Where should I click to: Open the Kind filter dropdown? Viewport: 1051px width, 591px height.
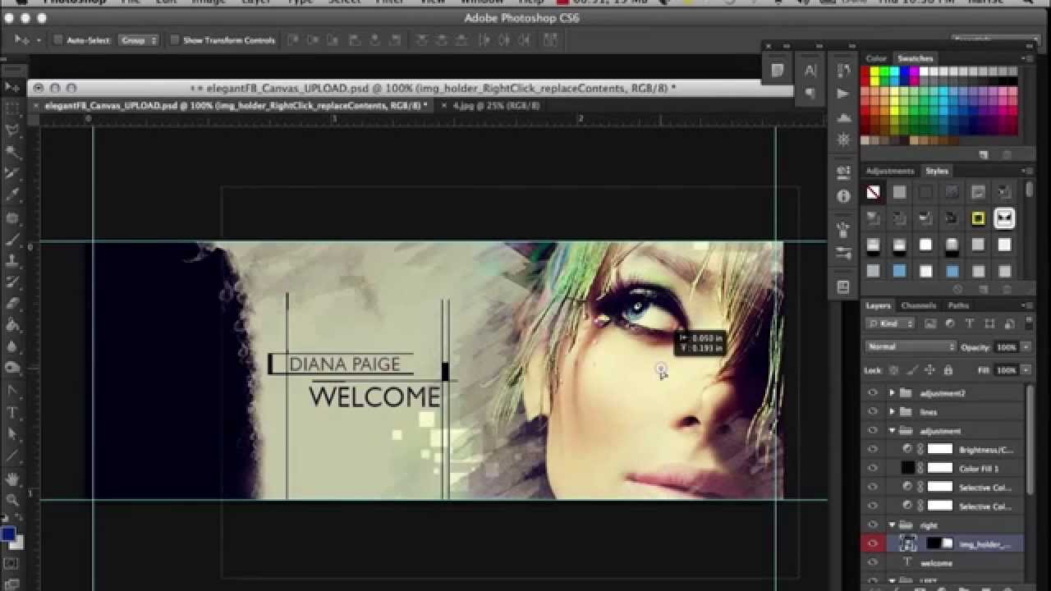click(890, 324)
